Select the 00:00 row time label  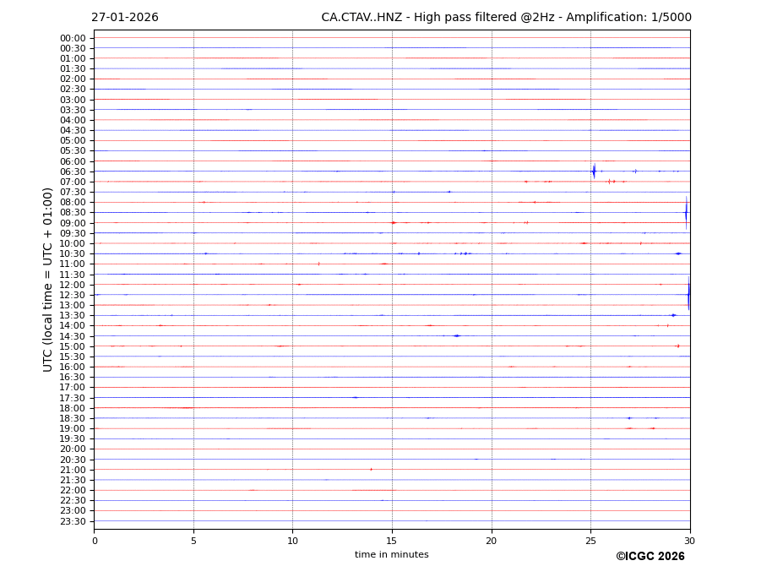[x=73, y=38]
